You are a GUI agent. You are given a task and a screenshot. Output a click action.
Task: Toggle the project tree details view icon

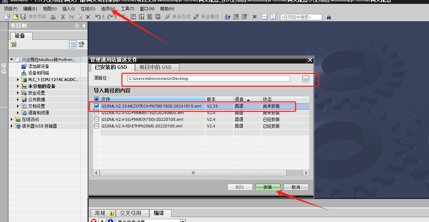pos(73,44)
